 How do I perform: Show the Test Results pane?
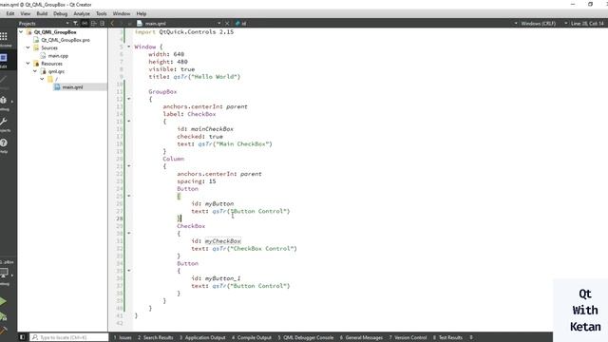[x=447, y=338]
